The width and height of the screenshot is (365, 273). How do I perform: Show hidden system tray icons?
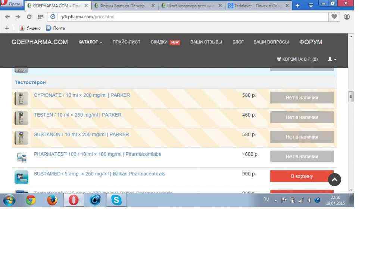click(x=276, y=200)
